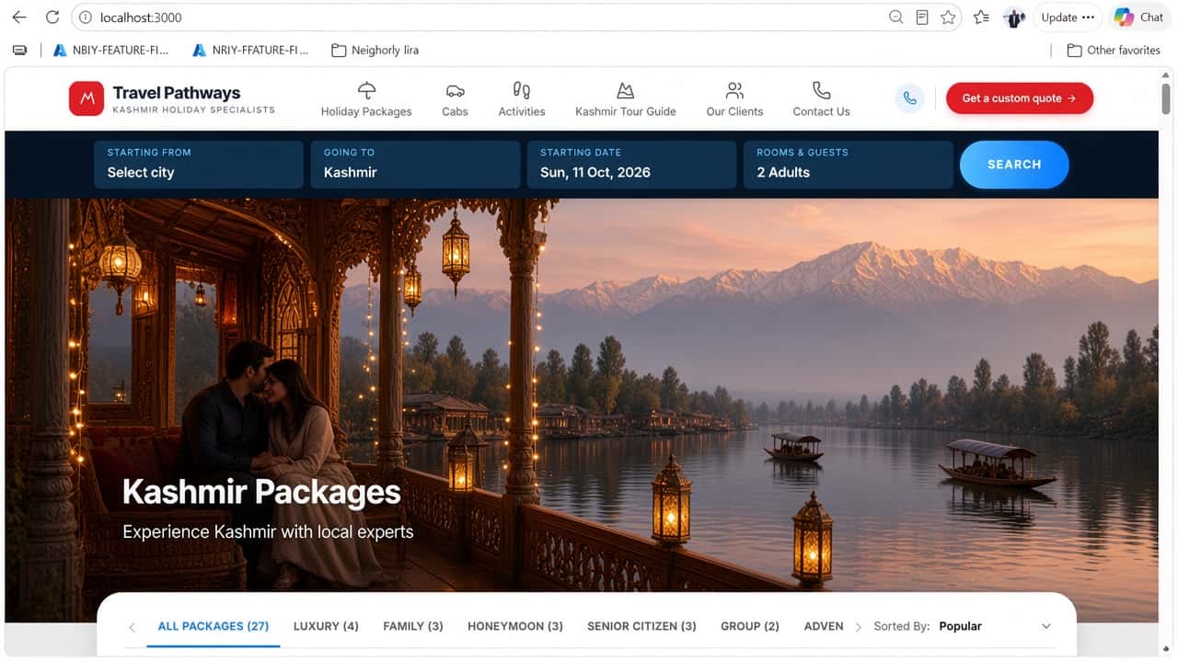1178x662 pixels.
Task: Open the NBIY-FEATURE-FI... bookmark
Action: pyautogui.click(x=111, y=51)
